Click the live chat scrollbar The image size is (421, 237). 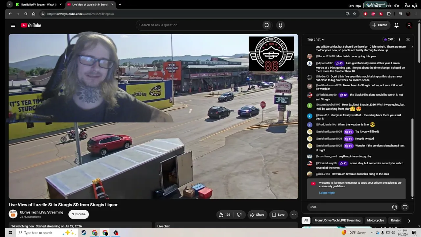click(412, 158)
